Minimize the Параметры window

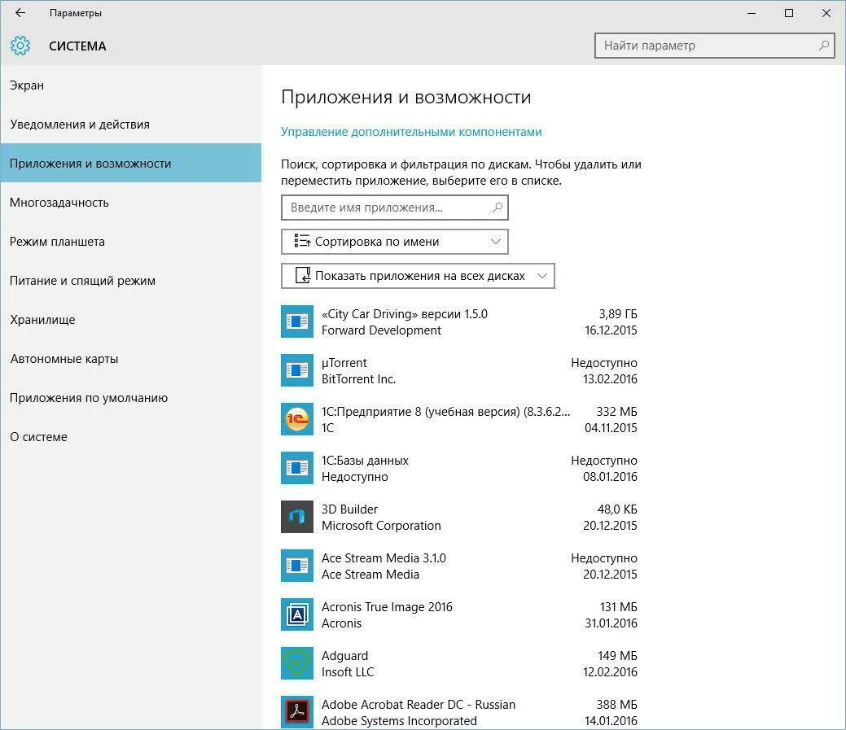[752, 13]
